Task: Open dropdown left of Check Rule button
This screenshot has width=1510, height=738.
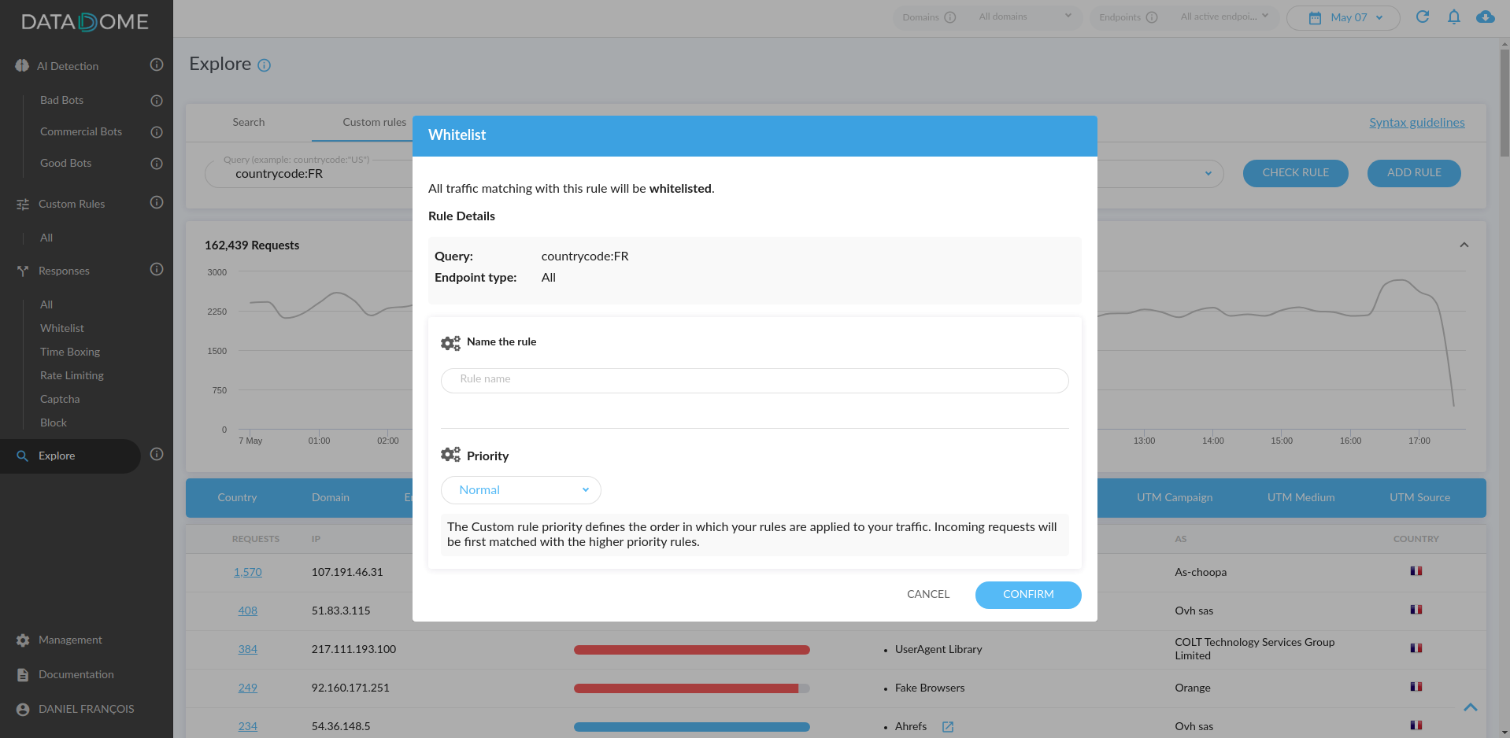Action: (x=1208, y=174)
